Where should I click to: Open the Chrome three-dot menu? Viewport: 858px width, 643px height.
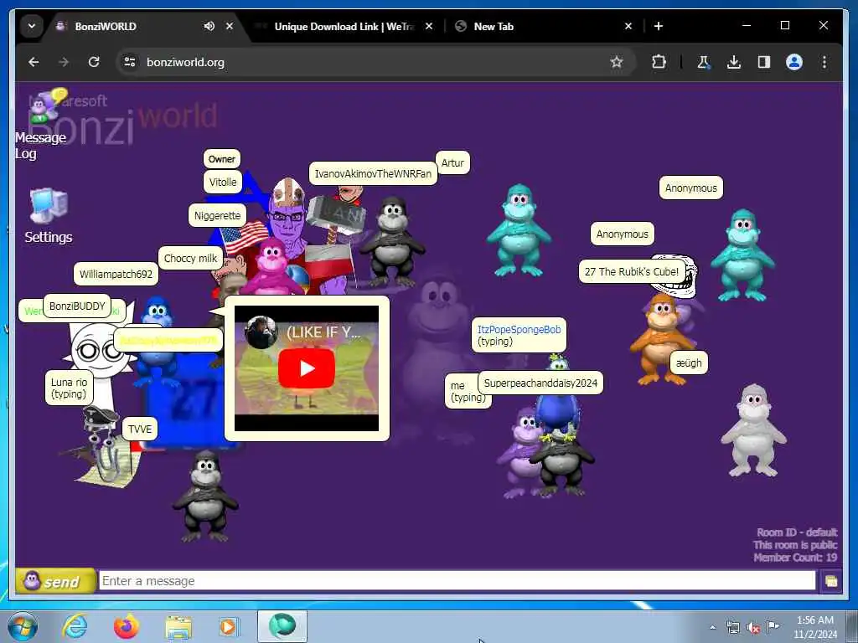pos(824,62)
